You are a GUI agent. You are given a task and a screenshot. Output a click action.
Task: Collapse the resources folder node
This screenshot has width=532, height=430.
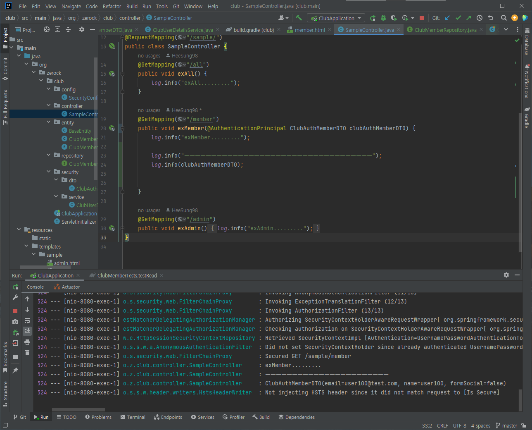[19, 229]
